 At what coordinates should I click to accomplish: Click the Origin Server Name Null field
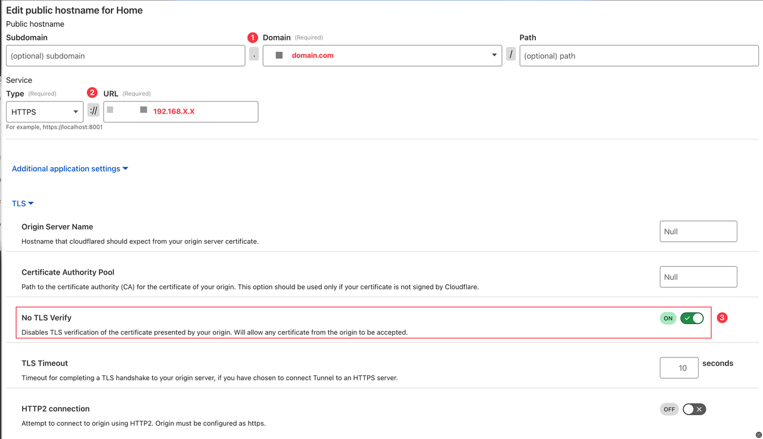pos(698,231)
